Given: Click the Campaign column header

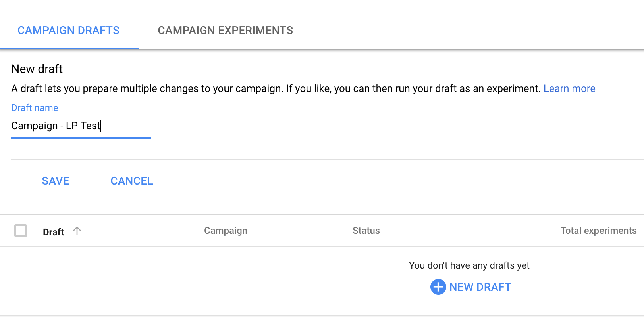Looking at the screenshot, I should click(226, 230).
